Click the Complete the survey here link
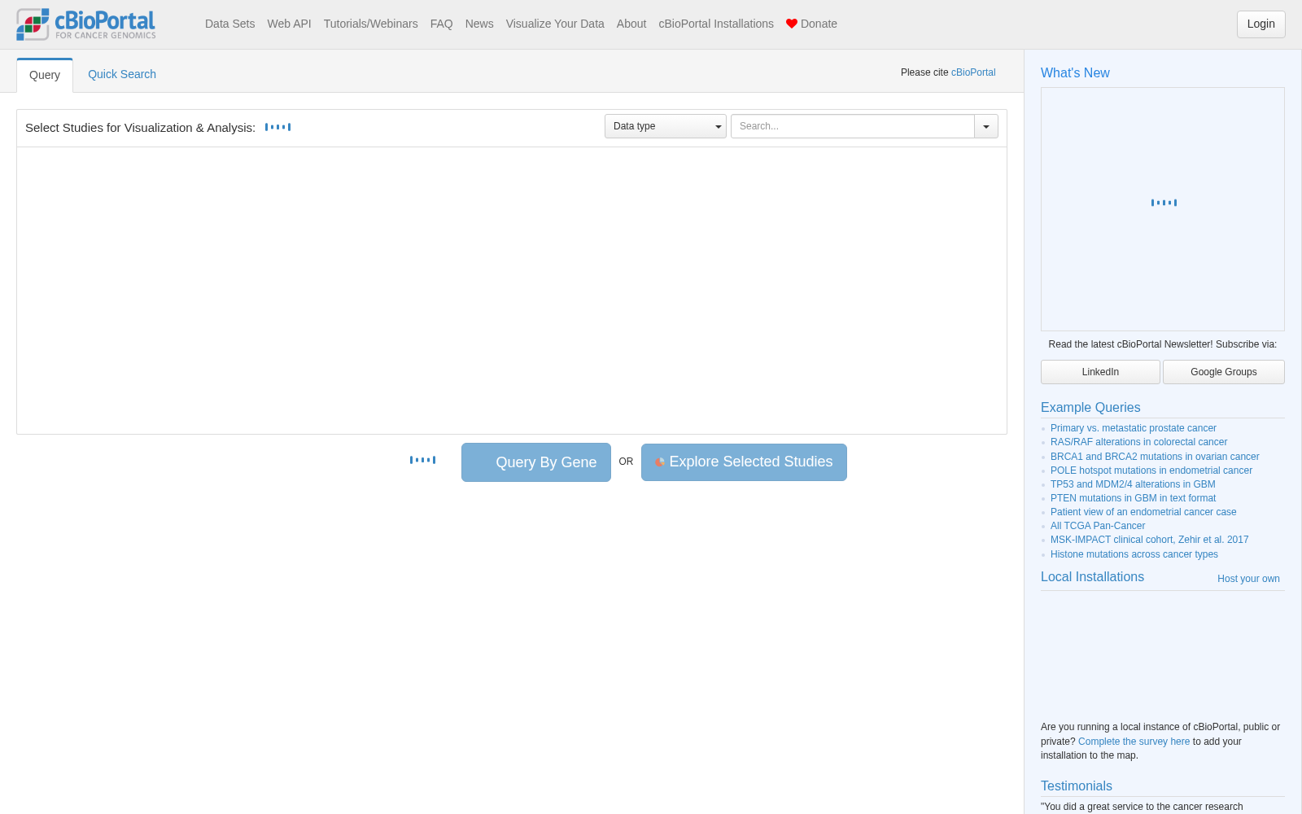The width and height of the screenshot is (1302, 814). point(1134,742)
